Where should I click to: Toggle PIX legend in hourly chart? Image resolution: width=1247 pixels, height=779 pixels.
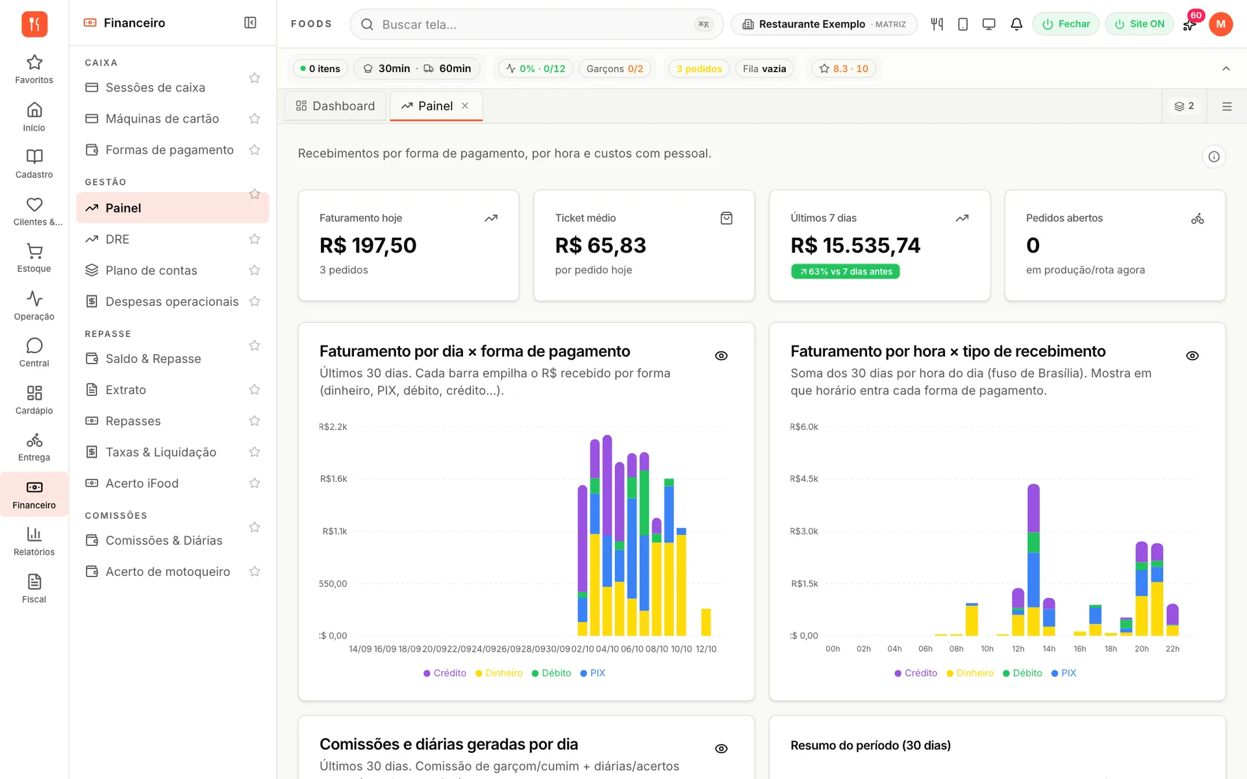[1063, 673]
